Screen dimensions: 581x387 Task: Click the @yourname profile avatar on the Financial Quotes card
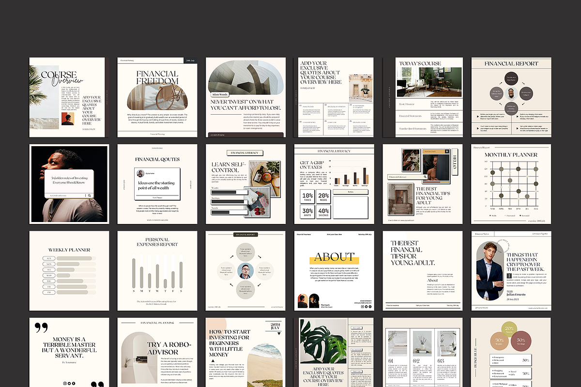140,174
